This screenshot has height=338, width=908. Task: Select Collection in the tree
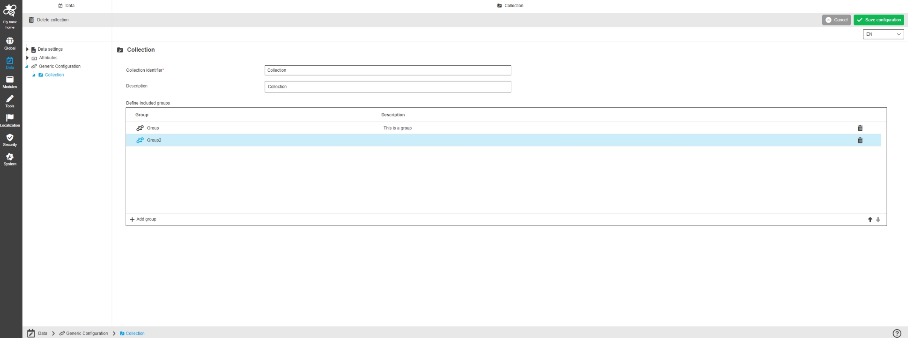(54, 75)
